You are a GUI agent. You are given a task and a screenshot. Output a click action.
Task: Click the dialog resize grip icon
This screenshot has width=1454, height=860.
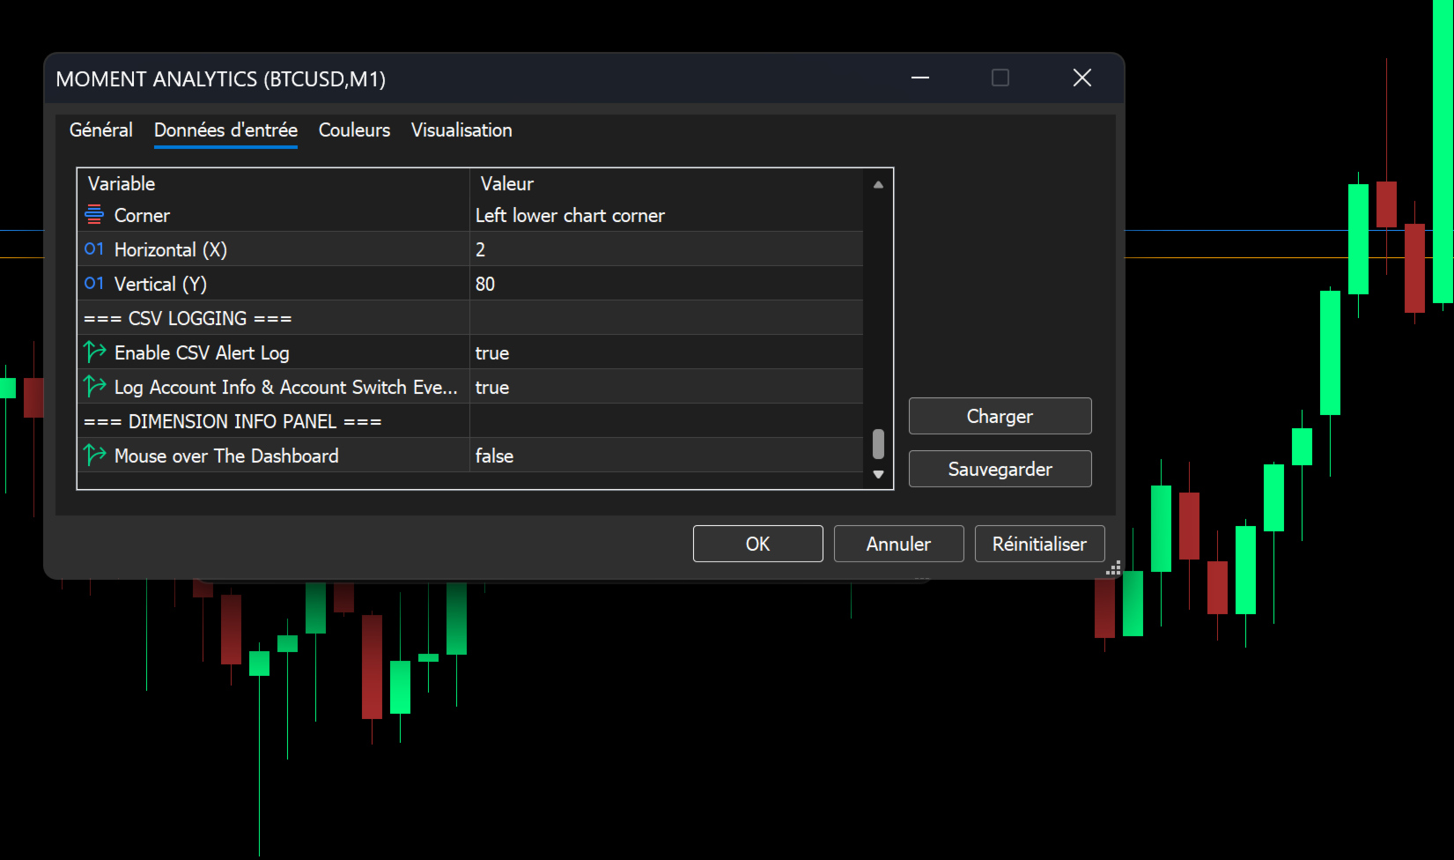click(1113, 568)
